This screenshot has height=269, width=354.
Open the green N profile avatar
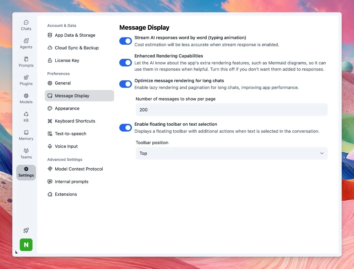tap(26, 244)
